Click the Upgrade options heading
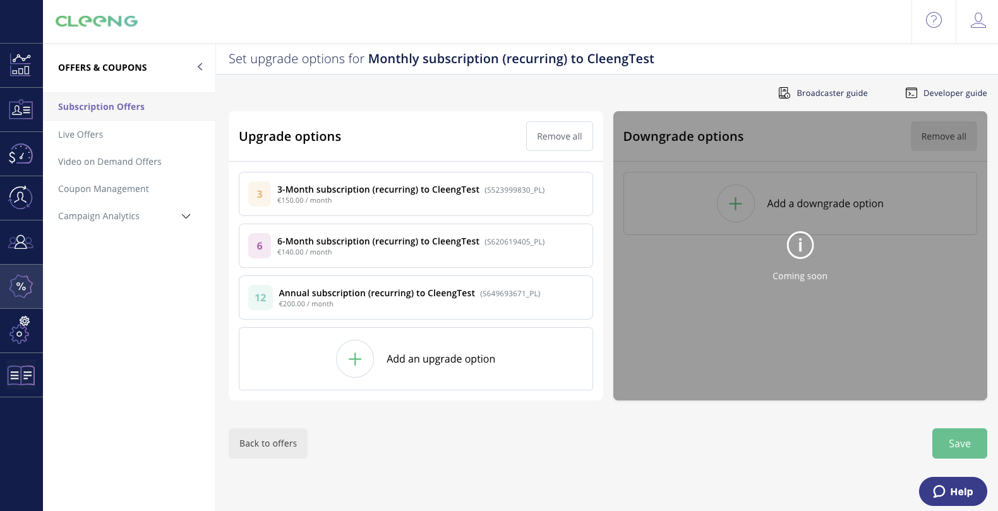 click(x=290, y=136)
